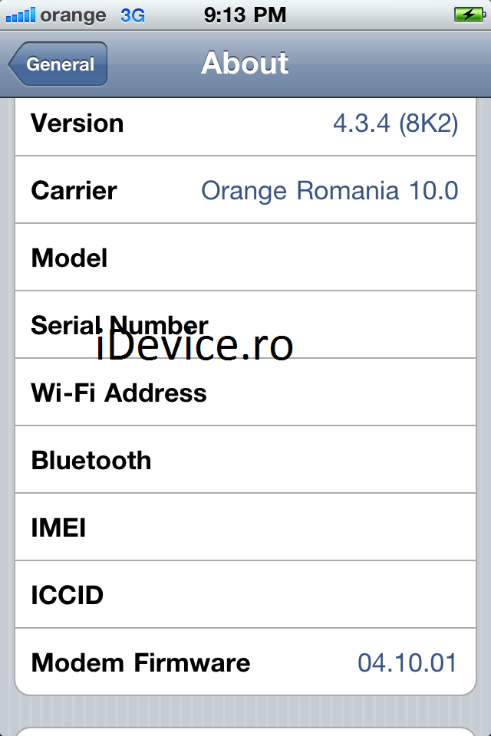Screen dimensions: 491x736
Task: Select the Serial Number row
Action: (x=245, y=324)
